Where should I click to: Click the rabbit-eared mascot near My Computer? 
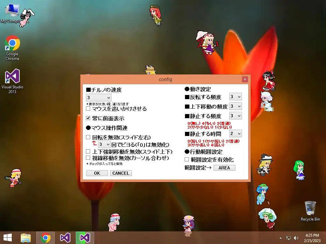click(x=27, y=18)
